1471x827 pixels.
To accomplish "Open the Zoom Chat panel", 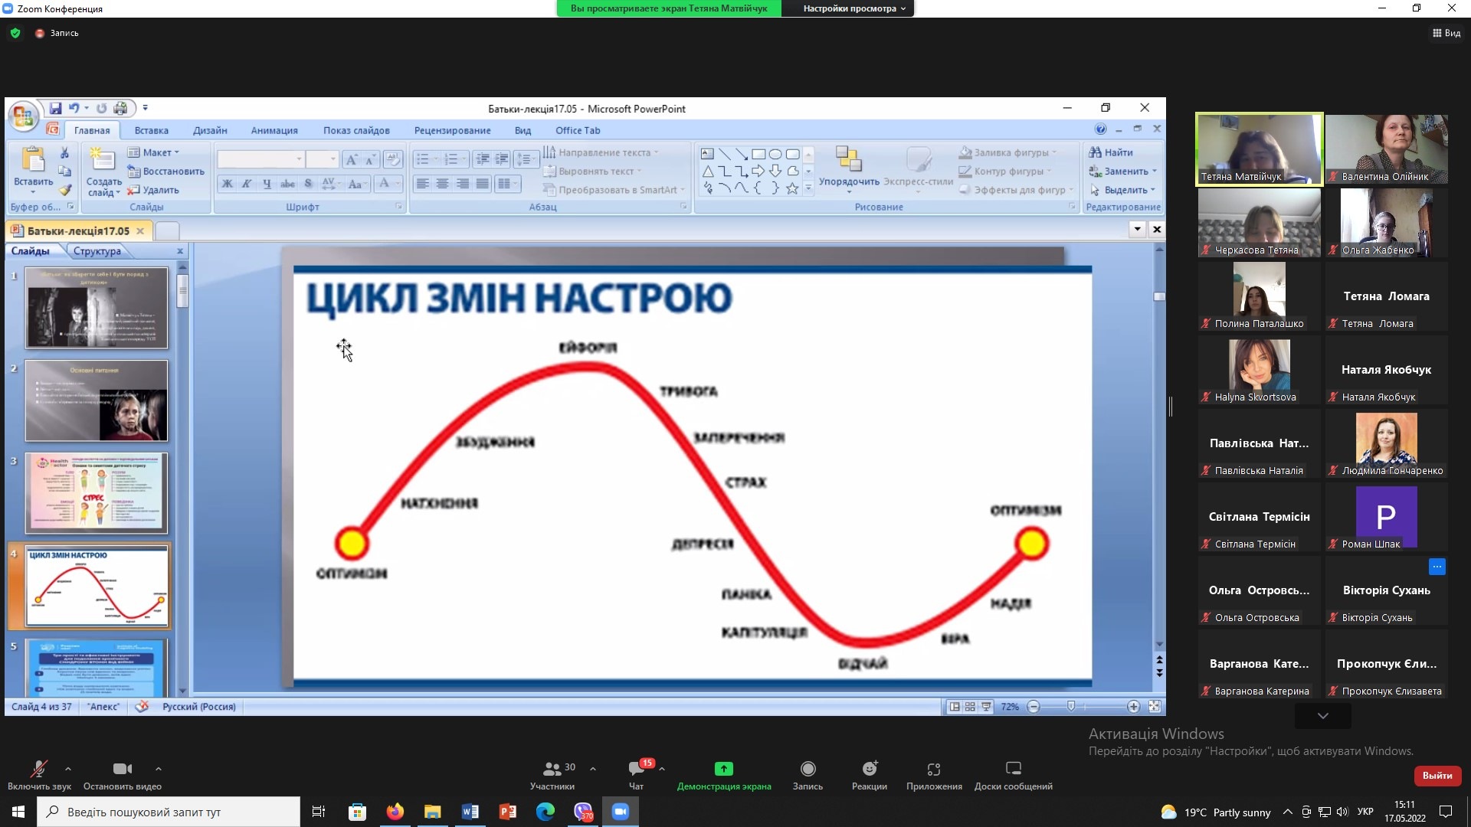I will tap(636, 770).
